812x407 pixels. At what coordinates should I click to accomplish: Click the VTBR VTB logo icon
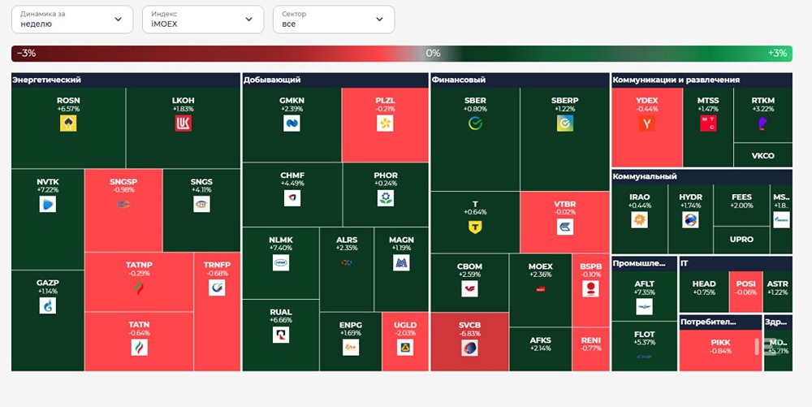pyautogui.click(x=565, y=227)
